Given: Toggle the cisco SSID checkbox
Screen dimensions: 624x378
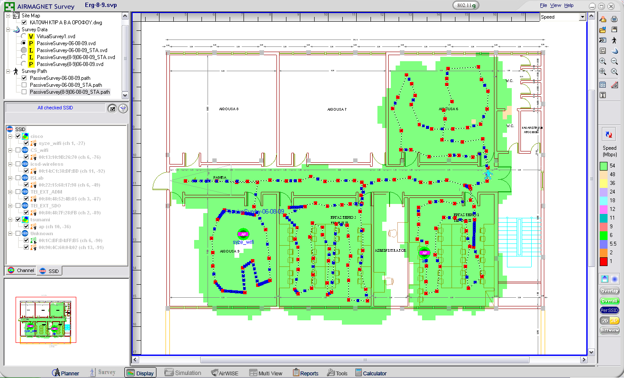Looking at the screenshot, I should [18, 136].
